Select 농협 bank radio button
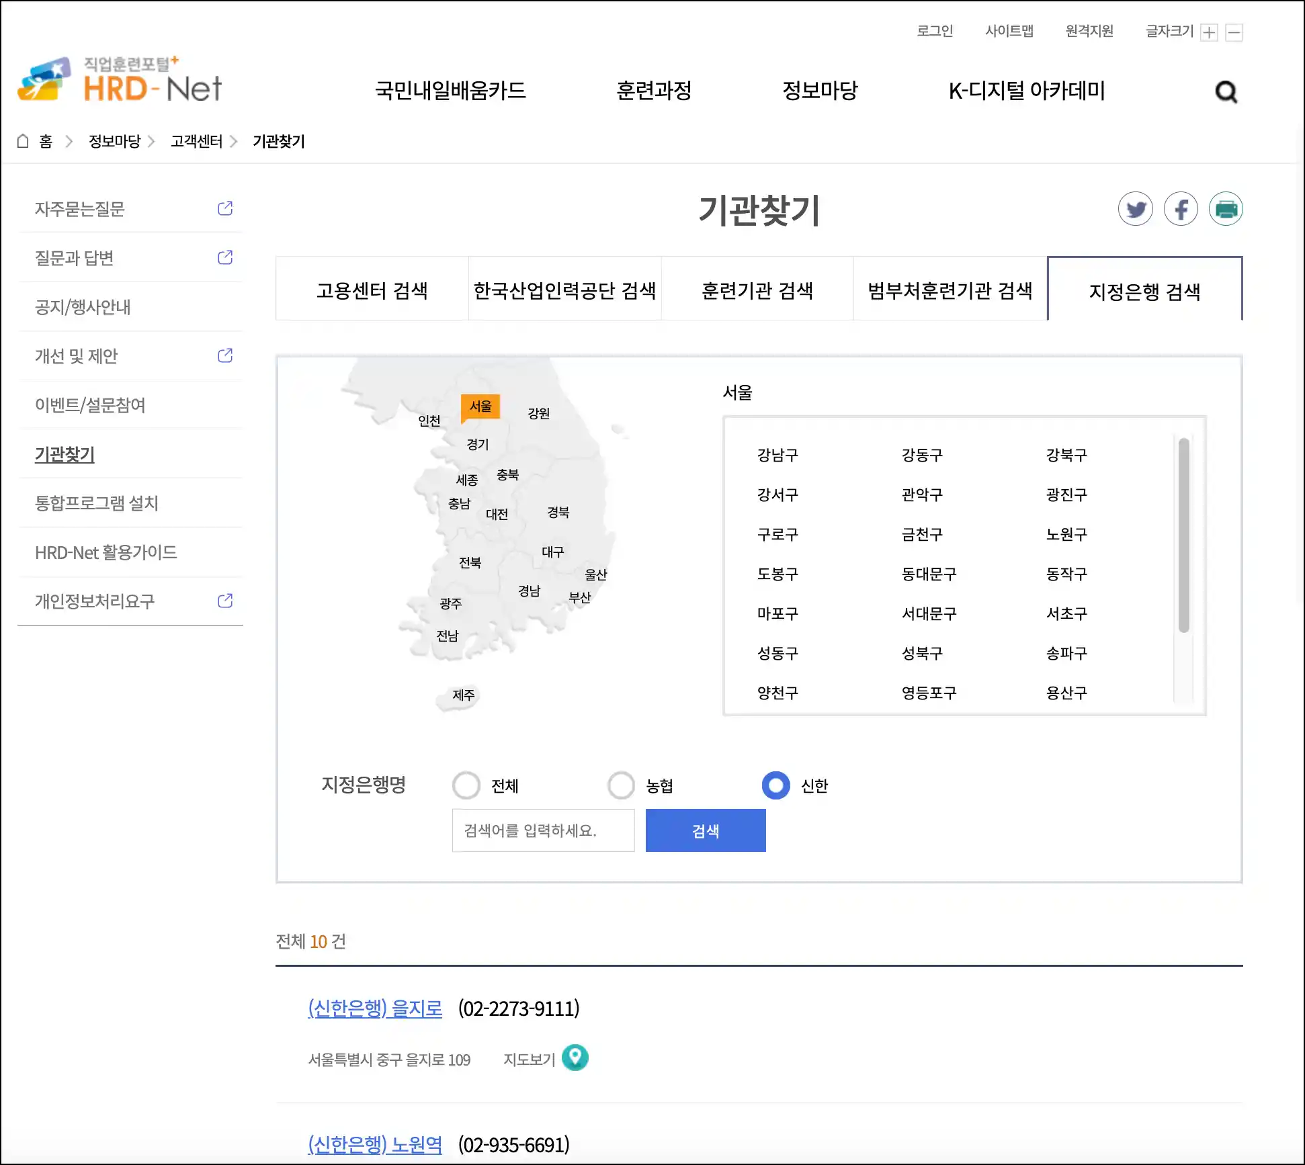This screenshot has width=1305, height=1165. (621, 785)
